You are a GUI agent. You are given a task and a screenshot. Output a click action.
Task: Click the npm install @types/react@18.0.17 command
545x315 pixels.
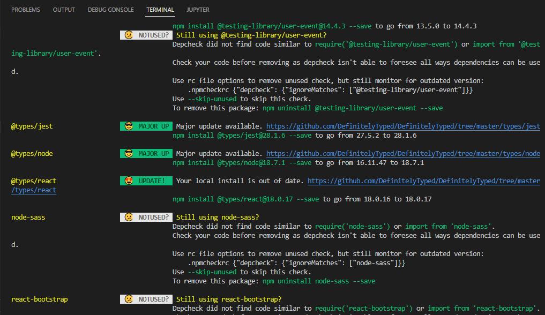(245, 199)
